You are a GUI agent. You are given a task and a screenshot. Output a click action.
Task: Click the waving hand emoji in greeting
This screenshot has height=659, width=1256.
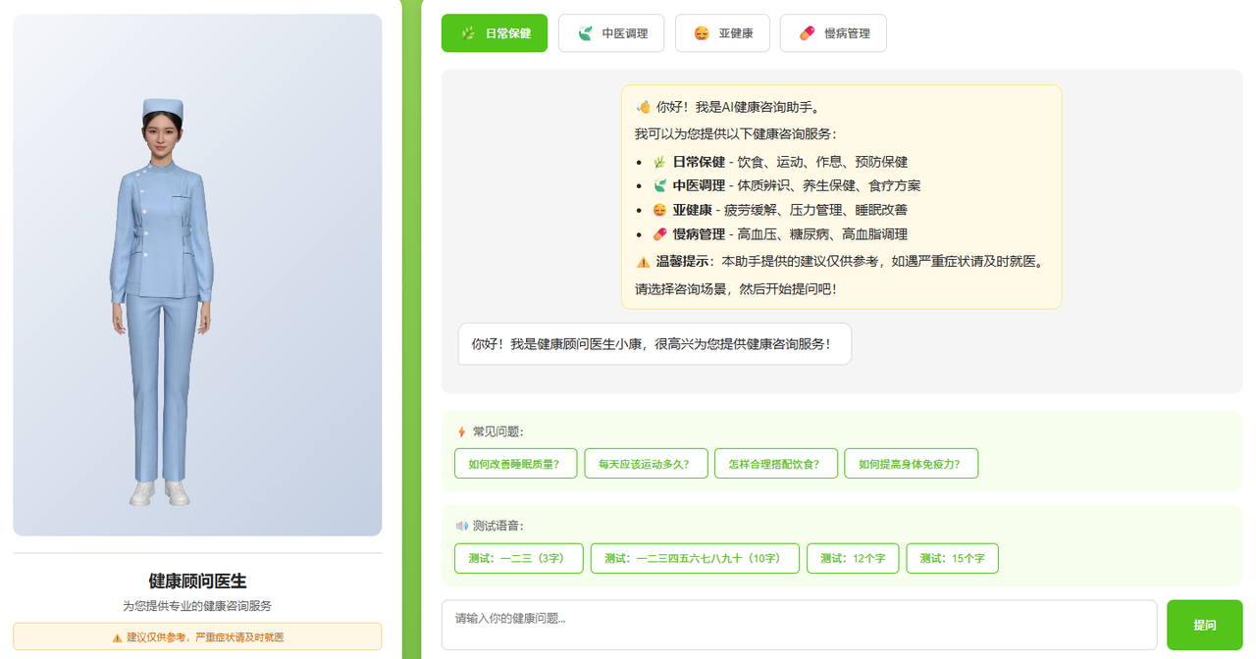[x=644, y=108]
